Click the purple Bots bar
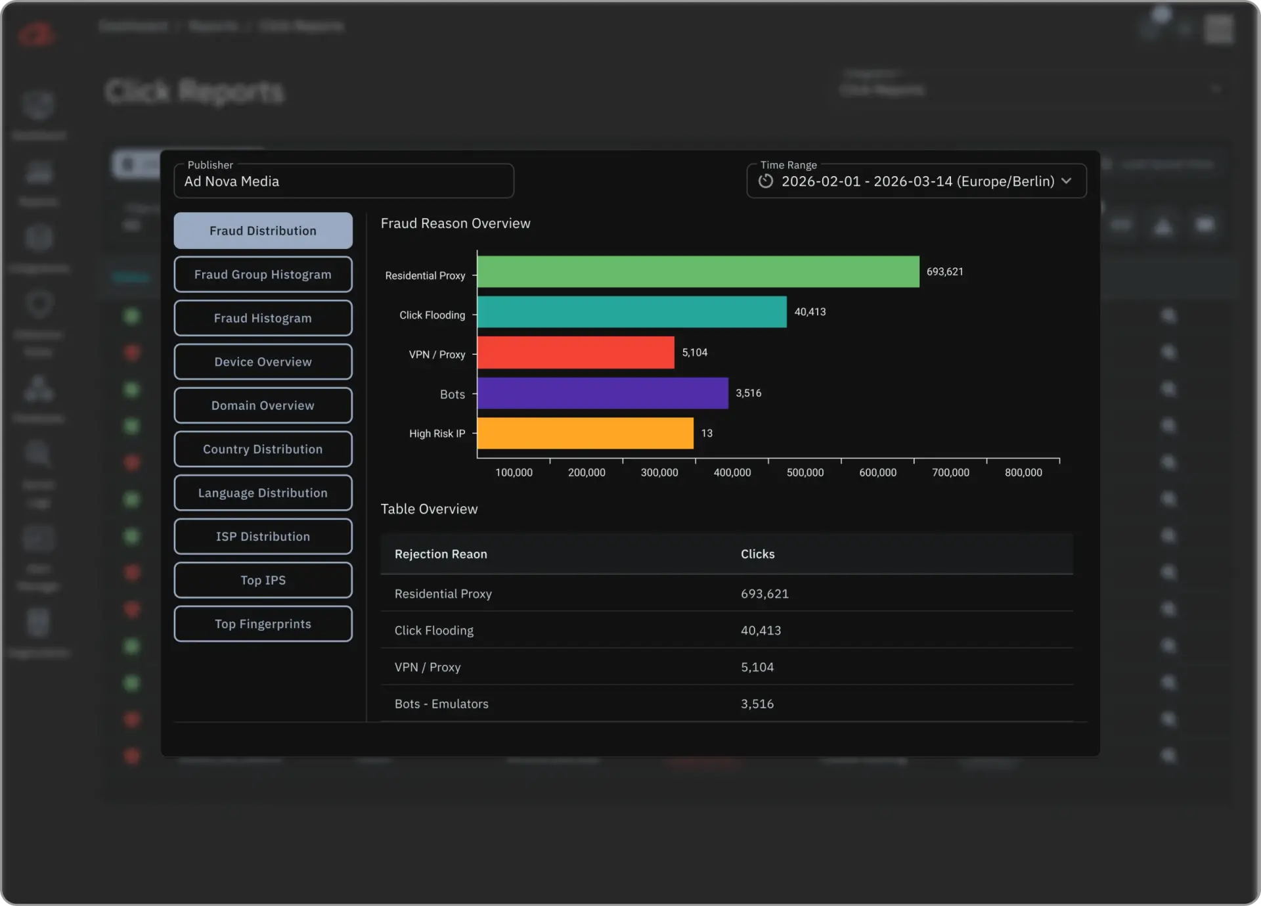1261x906 pixels. click(x=602, y=394)
